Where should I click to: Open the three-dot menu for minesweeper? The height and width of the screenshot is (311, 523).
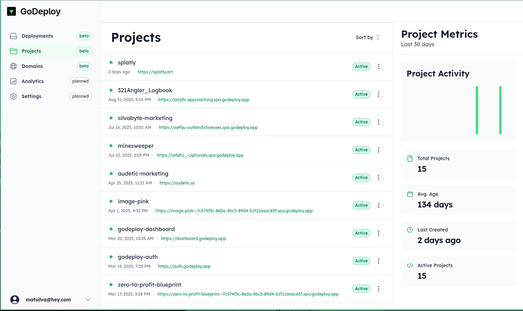point(379,150)
